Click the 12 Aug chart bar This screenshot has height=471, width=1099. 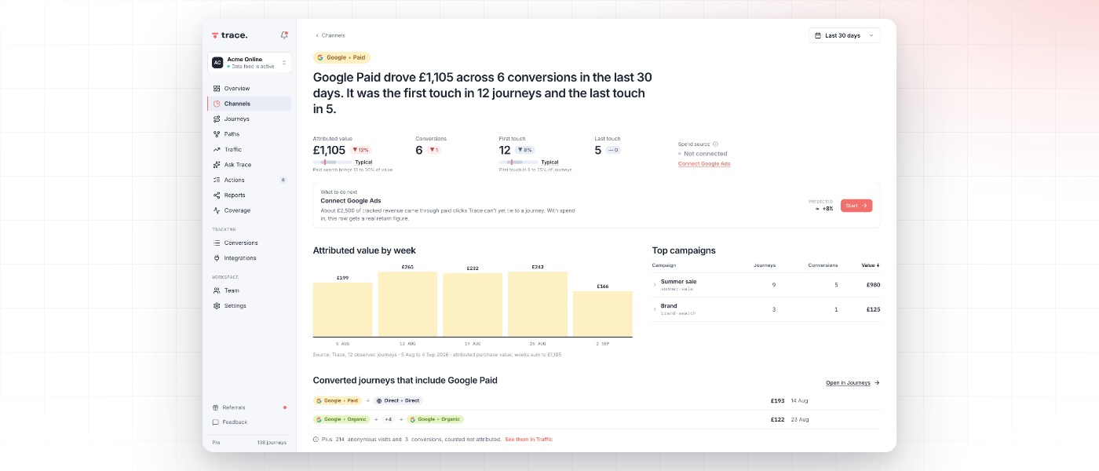tap(407, 305)
